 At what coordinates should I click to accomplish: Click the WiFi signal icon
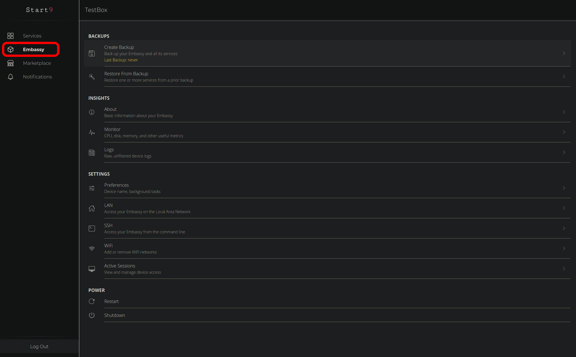92,249
